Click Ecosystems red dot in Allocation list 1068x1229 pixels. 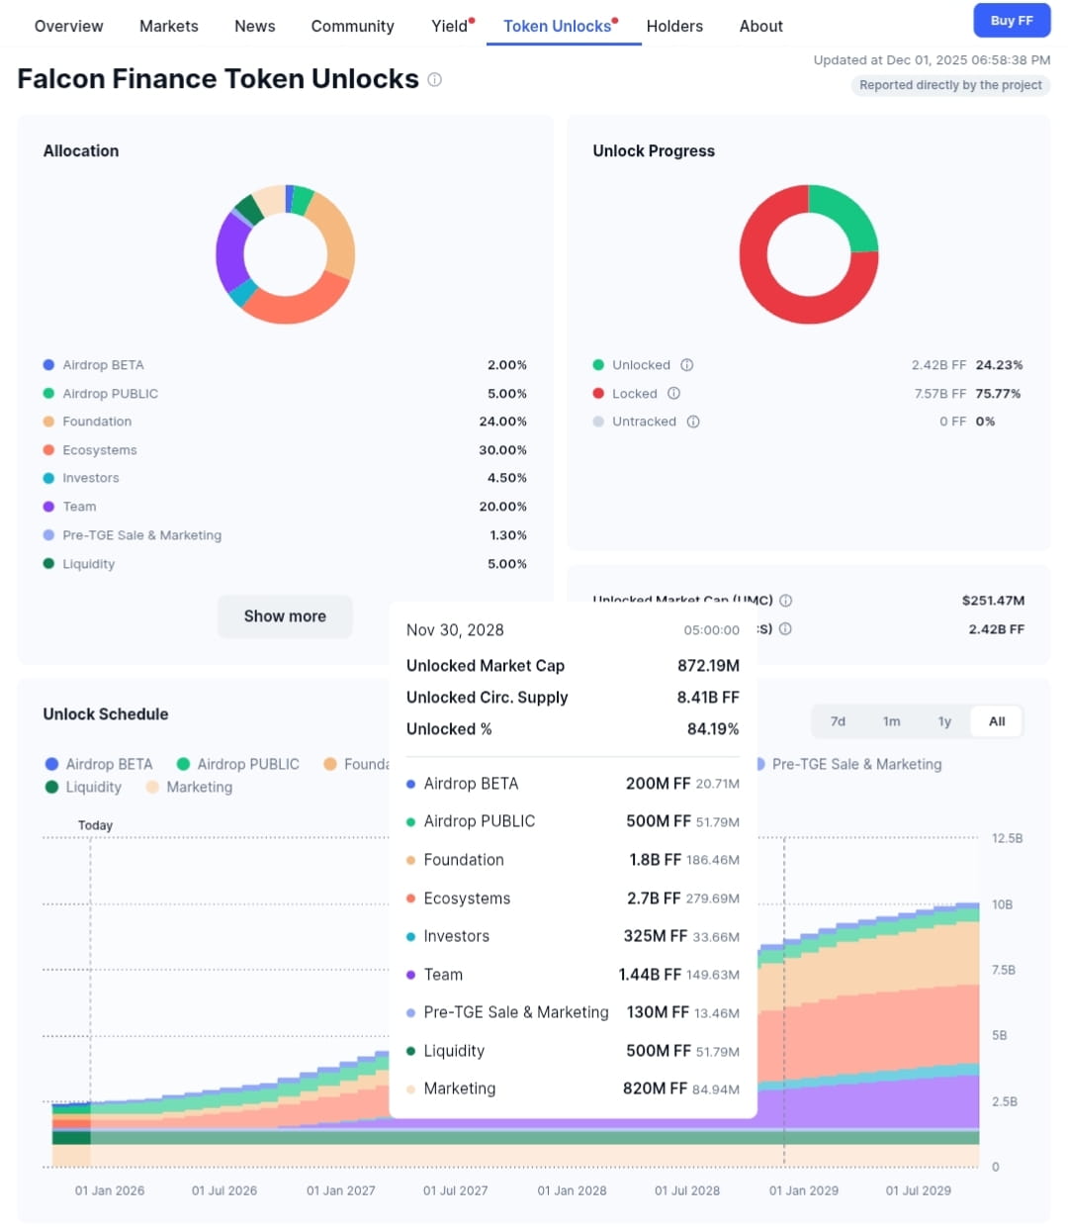[48, 449]
